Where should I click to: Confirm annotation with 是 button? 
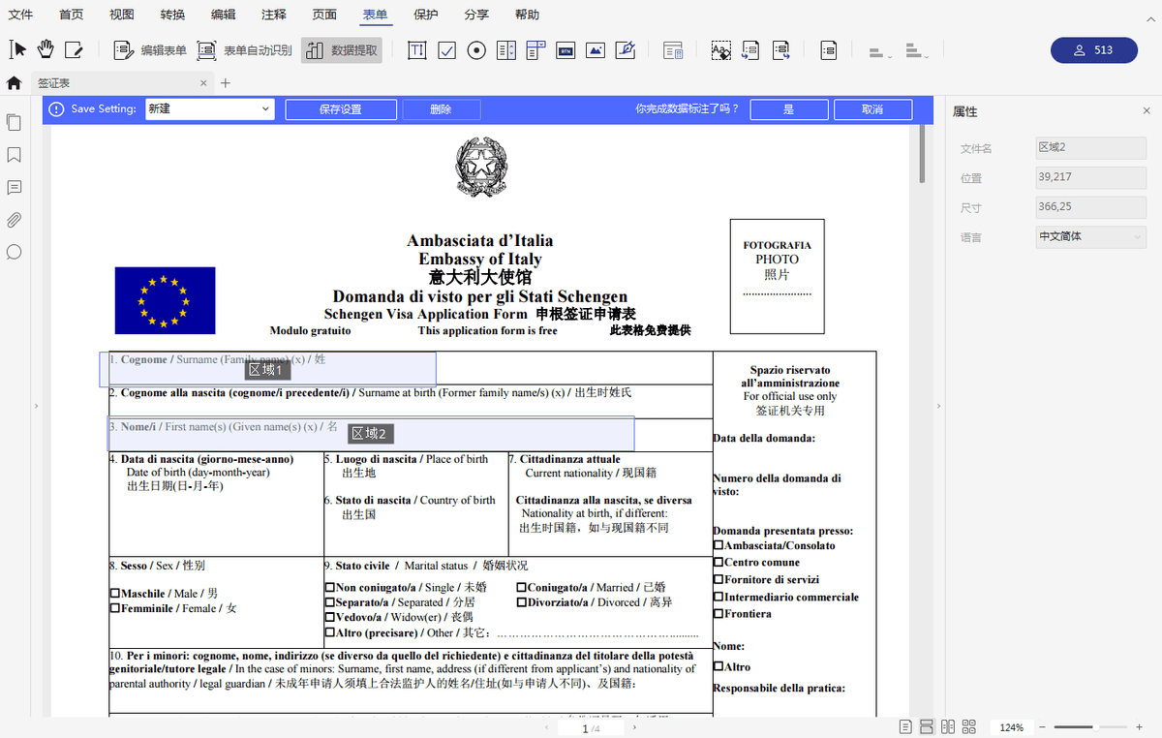point(788,109)
